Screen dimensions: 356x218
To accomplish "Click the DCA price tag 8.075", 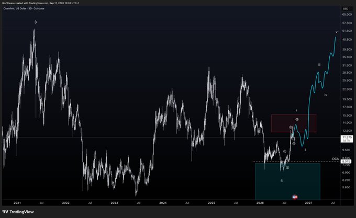I will click(346, 162).
